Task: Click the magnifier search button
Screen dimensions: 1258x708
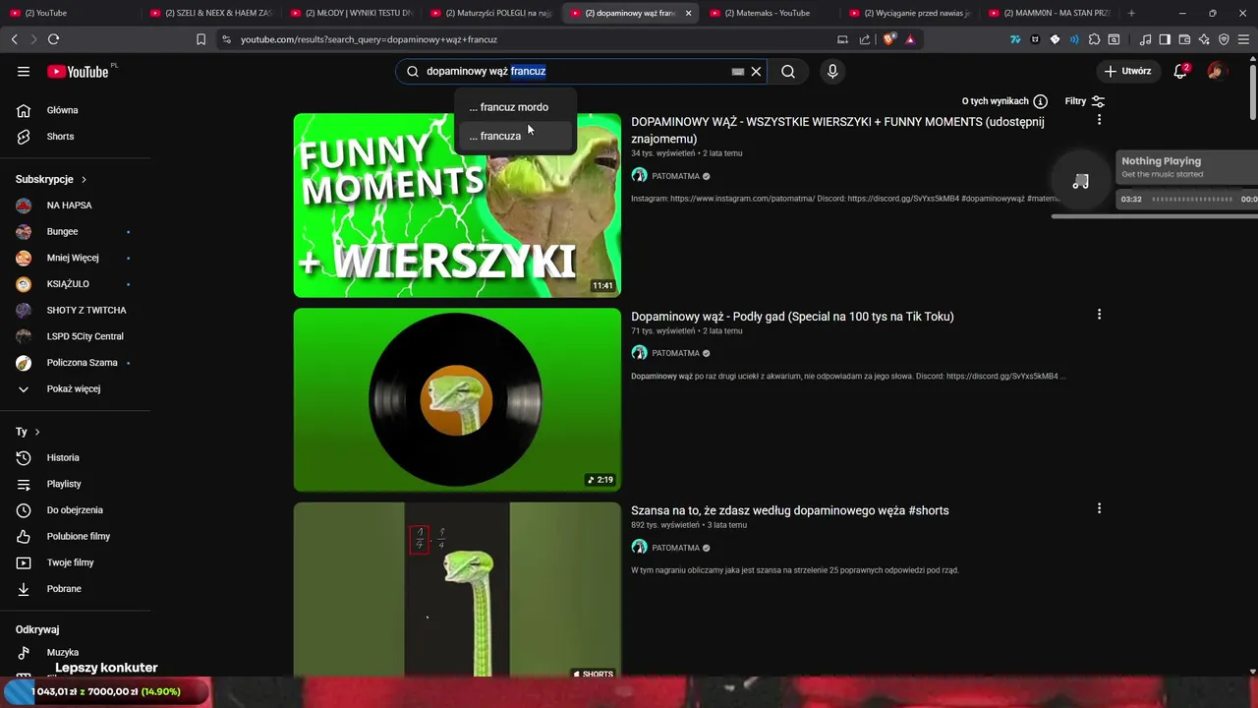Action: [788, 71]
